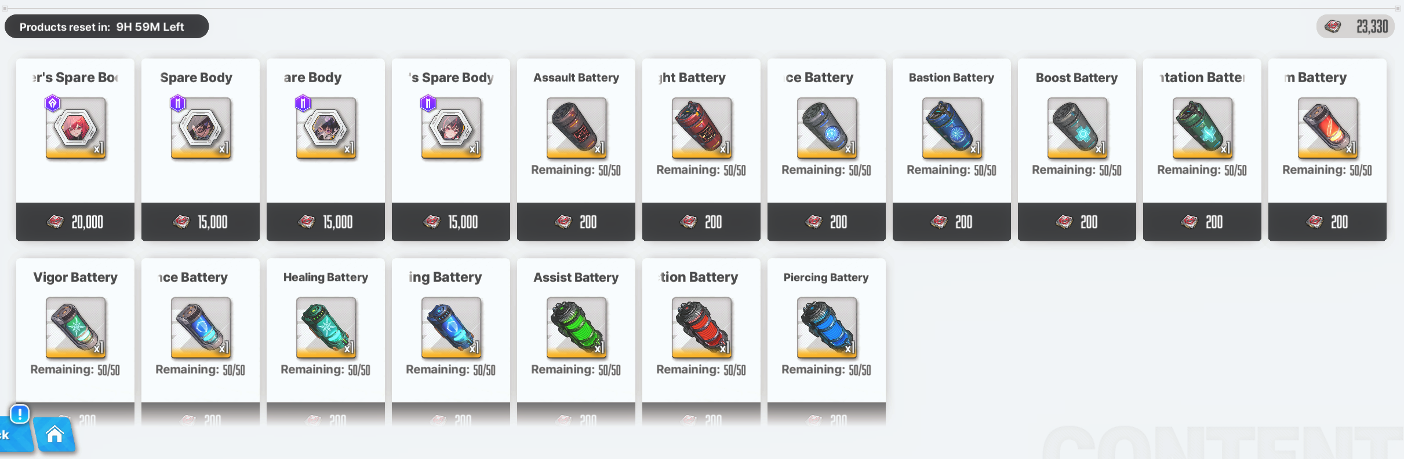Viewport: 1404px width, 459px height.
Task: Select the Assault Battery item icon
Action: point(576,128)
